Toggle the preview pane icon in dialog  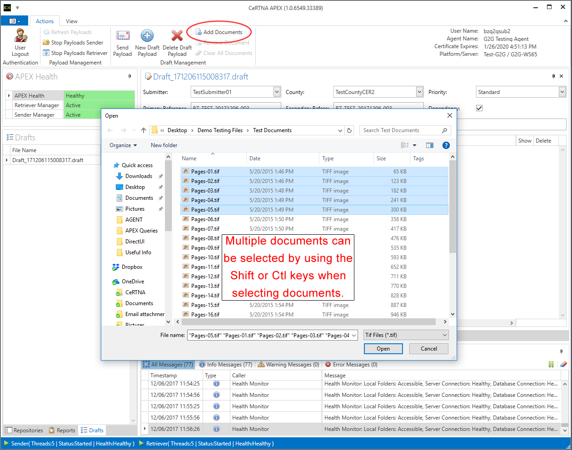click(429, 145)
